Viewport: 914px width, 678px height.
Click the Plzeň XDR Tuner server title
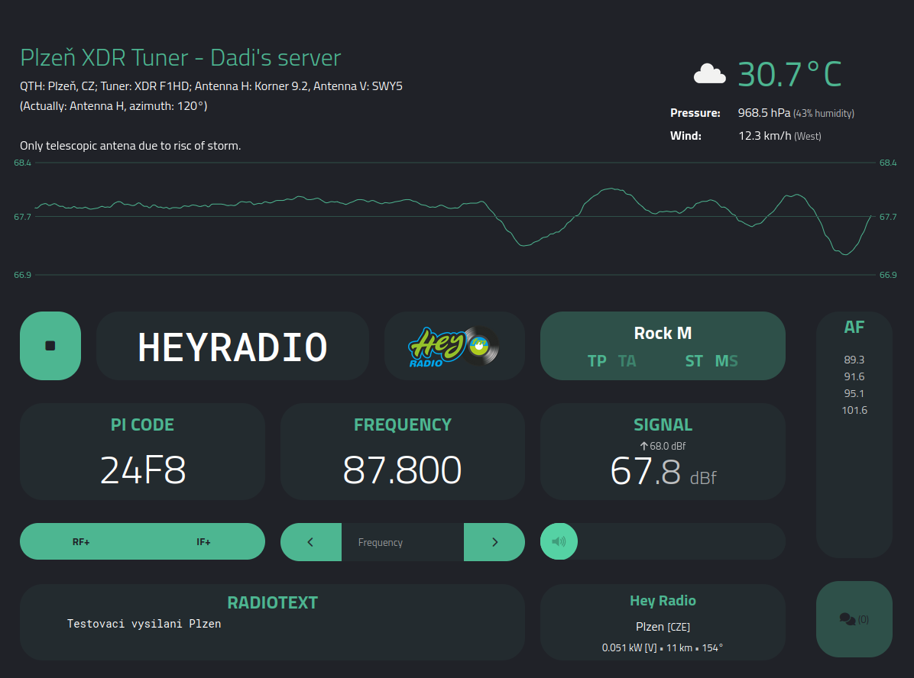pos(180,58)
